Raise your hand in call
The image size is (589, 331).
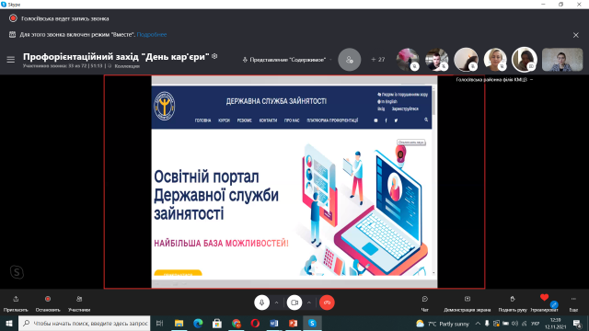coord(513,299)
